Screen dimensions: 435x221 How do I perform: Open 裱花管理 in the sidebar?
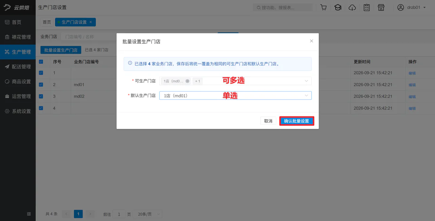[18, 37]
